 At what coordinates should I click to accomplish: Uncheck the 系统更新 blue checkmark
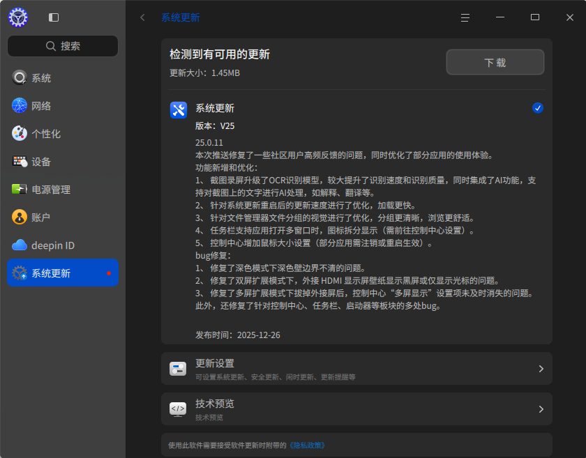pos(537,108)
